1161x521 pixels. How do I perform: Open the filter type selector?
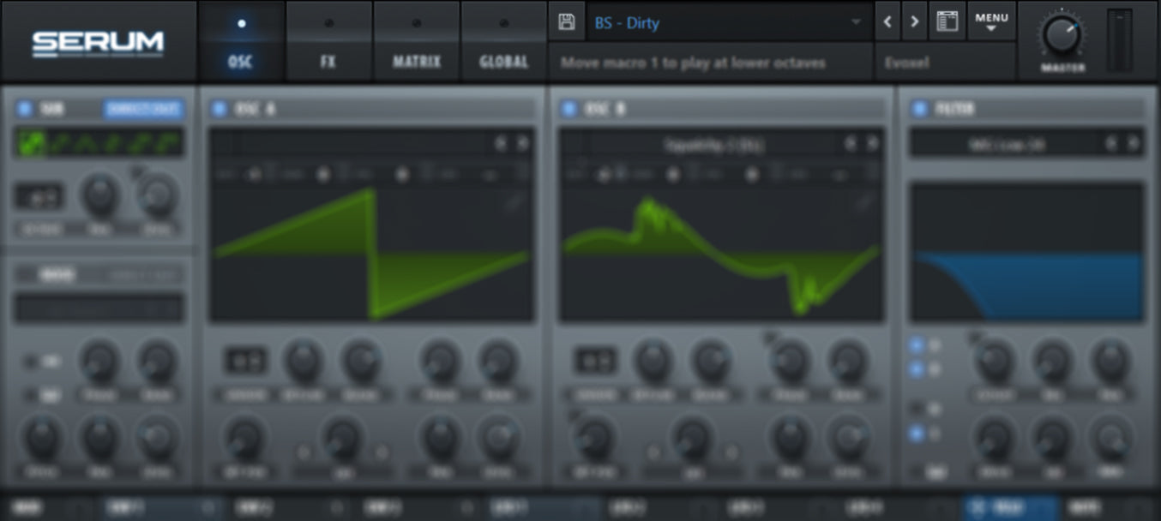(1007, 144)
